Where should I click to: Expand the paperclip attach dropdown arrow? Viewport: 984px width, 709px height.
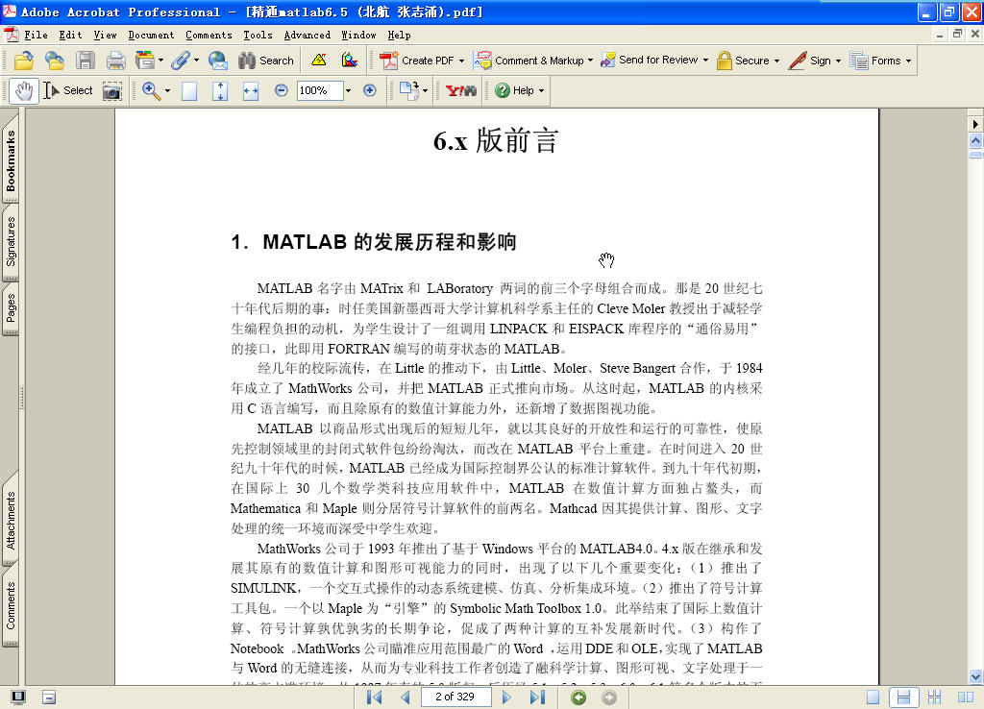pyautogui.click(x=196, y=61)
